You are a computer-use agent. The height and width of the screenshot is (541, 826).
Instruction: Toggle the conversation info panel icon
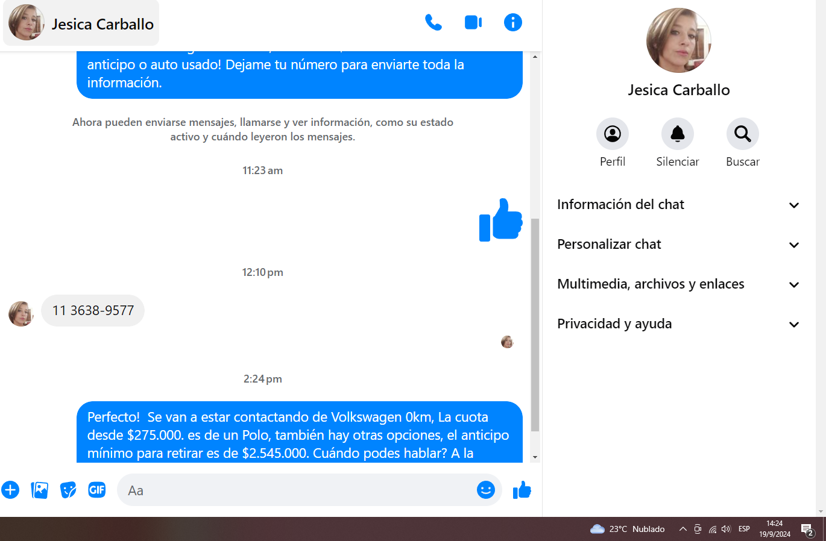(512, 23)
